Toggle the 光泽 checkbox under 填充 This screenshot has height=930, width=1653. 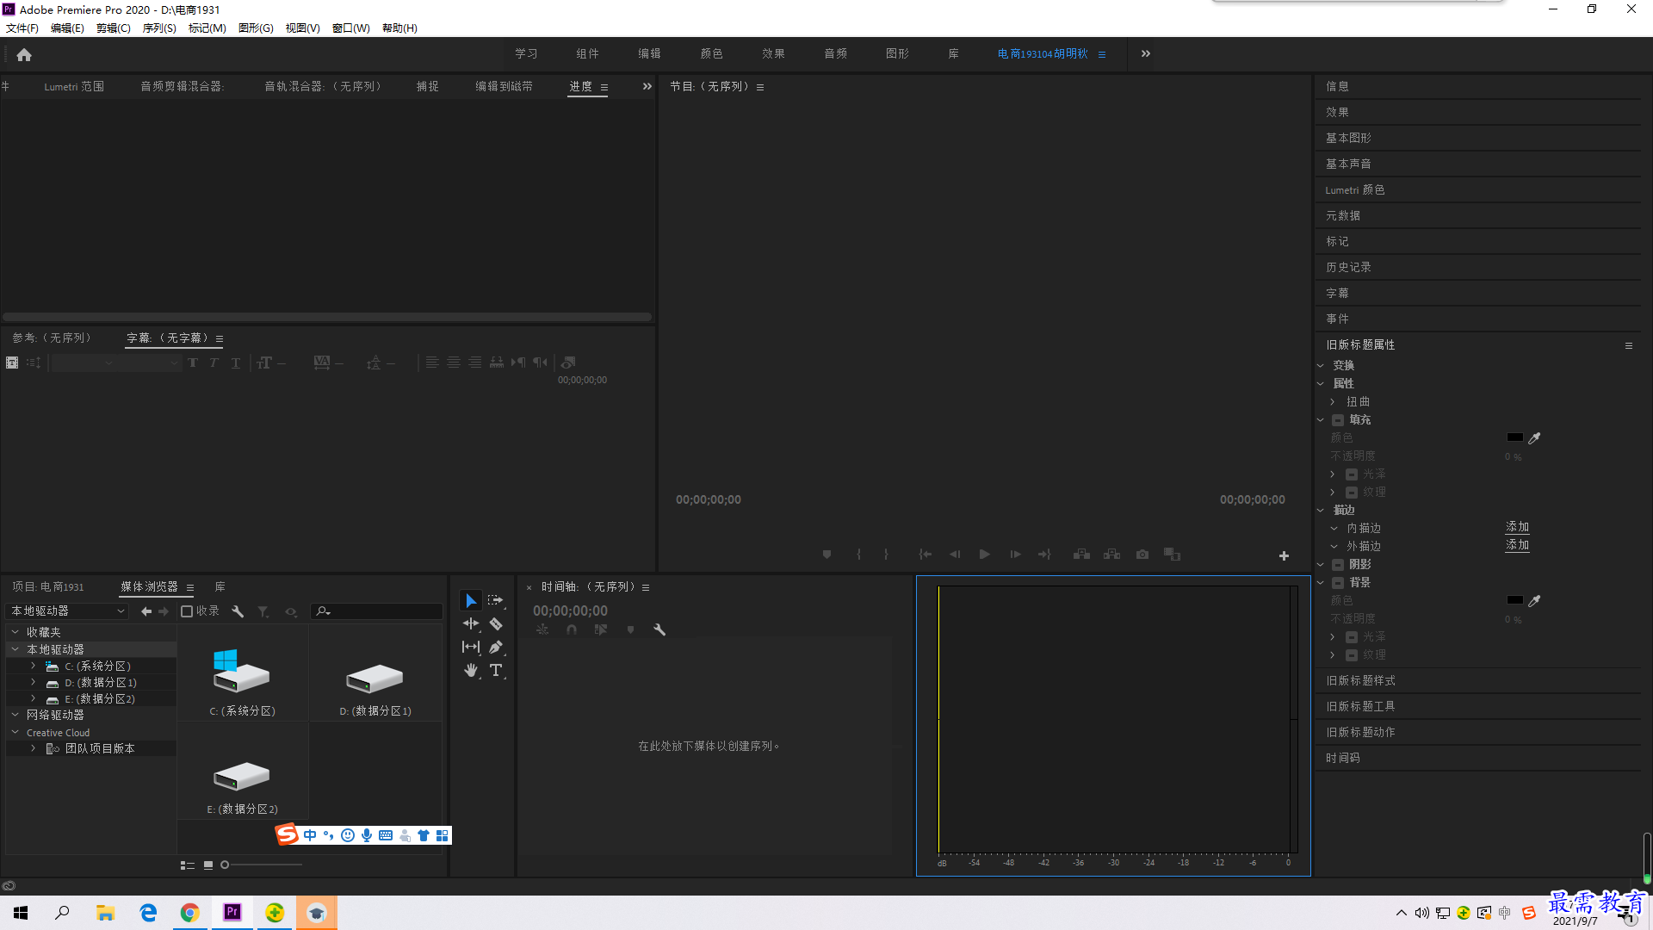(x=1352, y=474)
